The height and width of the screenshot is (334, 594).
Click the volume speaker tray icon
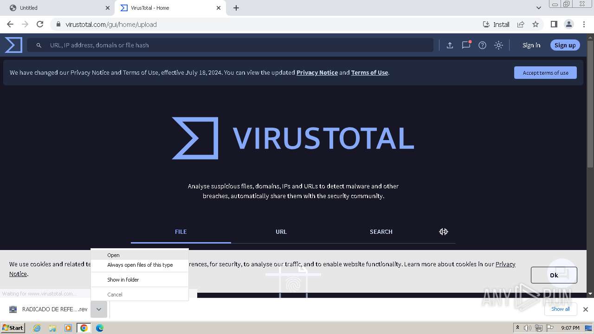[x=528, y=328]
